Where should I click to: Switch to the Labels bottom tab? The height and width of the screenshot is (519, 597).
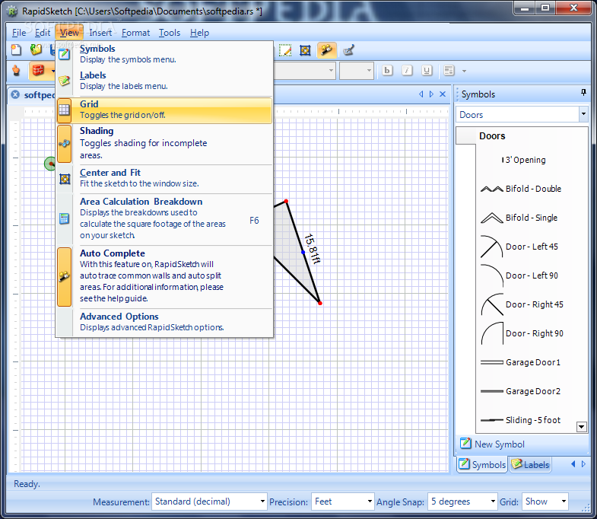pos(530,464)
